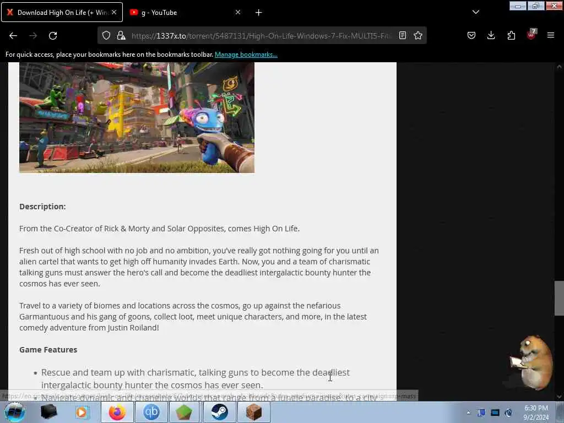The image size is (564, 423).
Task: Open the Extensions puzzle icon
Action: coord(511,35)
